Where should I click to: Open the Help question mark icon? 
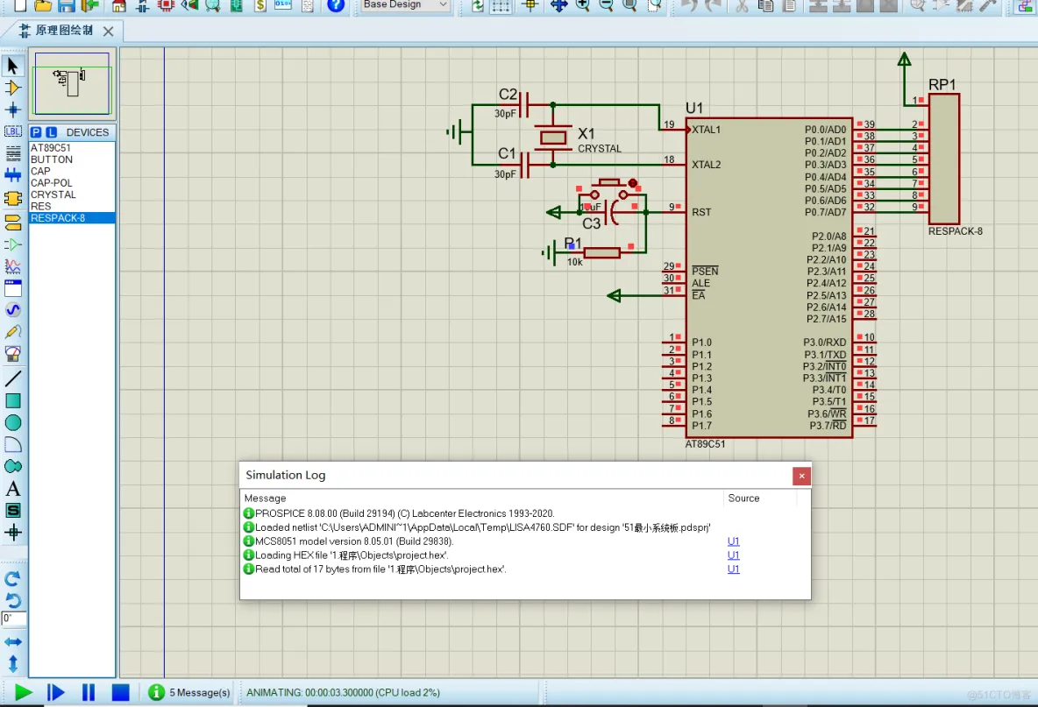pos(337,5)
